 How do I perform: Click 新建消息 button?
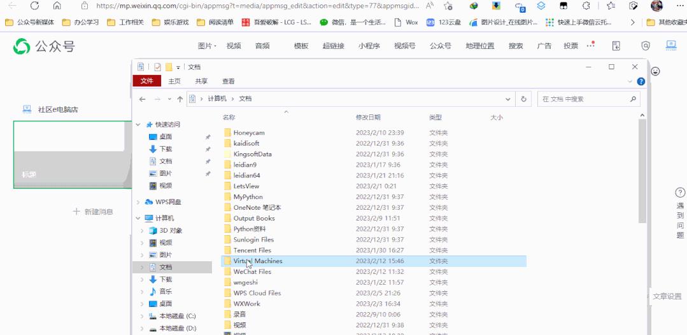coord(93,212)
